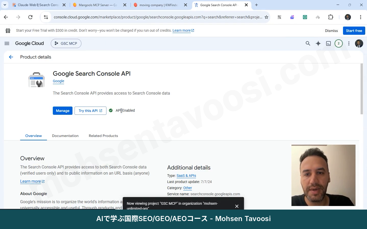The height and width of the screenshot is (229, 367).
Task: Click the Start free button
Action: point(354,31)
